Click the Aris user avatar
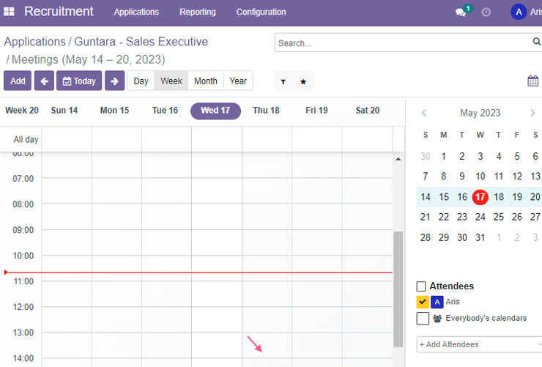This screenshot has height=367, width=542. pyautogui.click(x=519, y=12)
